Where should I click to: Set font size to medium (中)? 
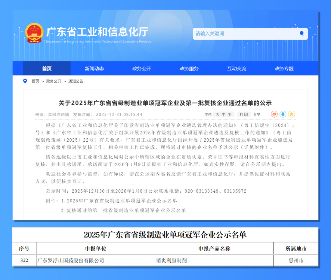click(224, 114)
